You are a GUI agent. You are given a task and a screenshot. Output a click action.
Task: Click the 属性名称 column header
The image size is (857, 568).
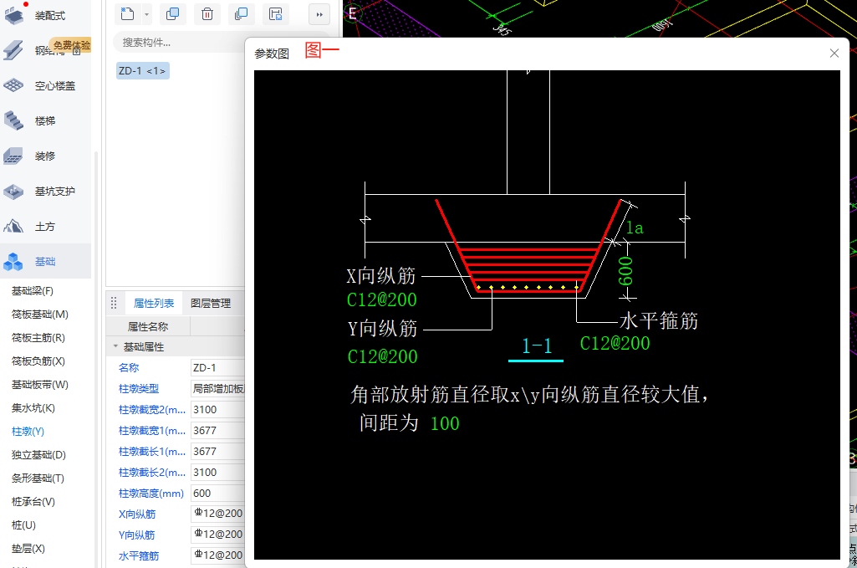click(x=148, y=327)
